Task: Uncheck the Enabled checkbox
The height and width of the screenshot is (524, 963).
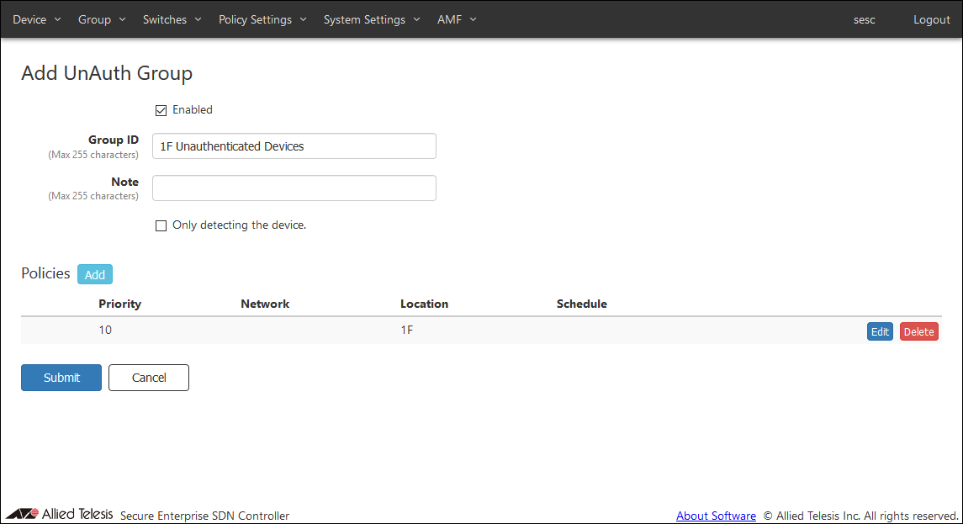Action: click(x=161, y=110)
